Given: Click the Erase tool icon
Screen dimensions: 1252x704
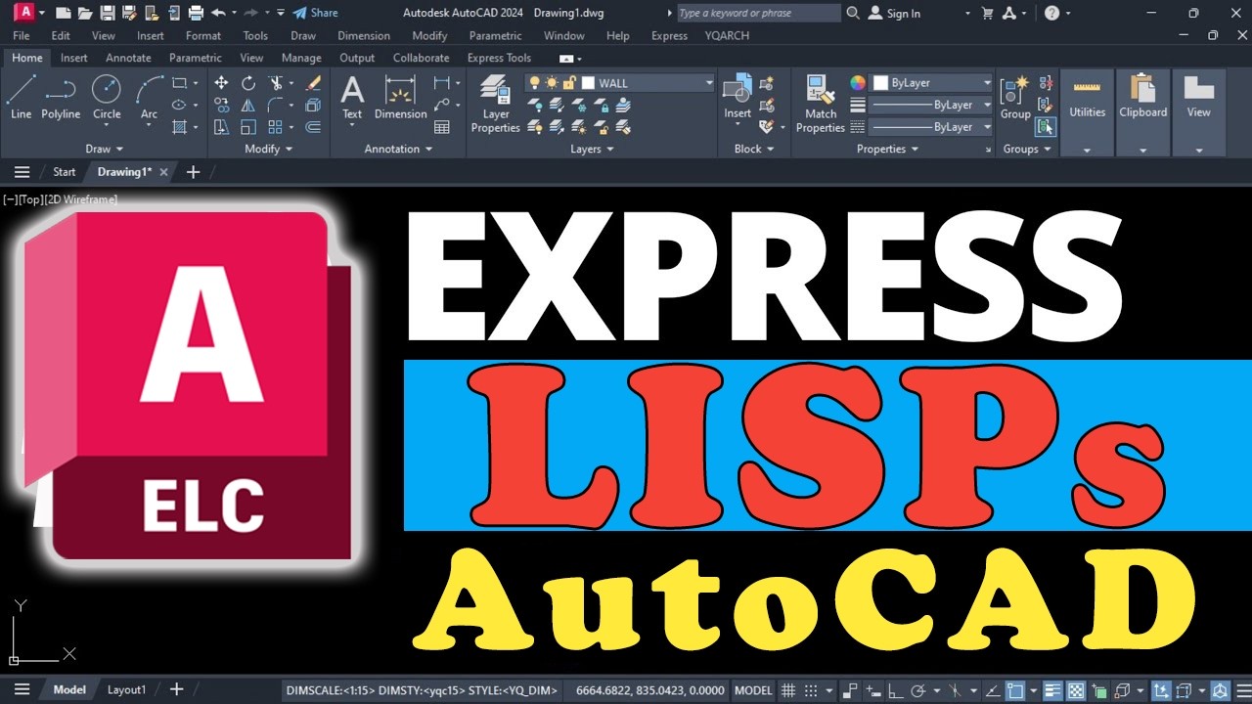Looking at the screenshot, I should coord(313,83).
